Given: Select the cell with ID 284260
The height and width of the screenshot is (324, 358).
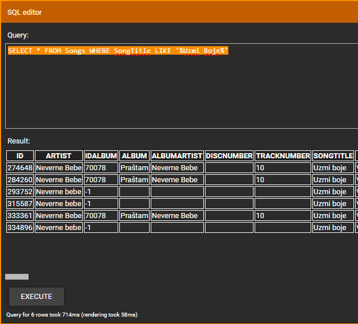Looking at the screenshot, I should (x=20, y=180).
